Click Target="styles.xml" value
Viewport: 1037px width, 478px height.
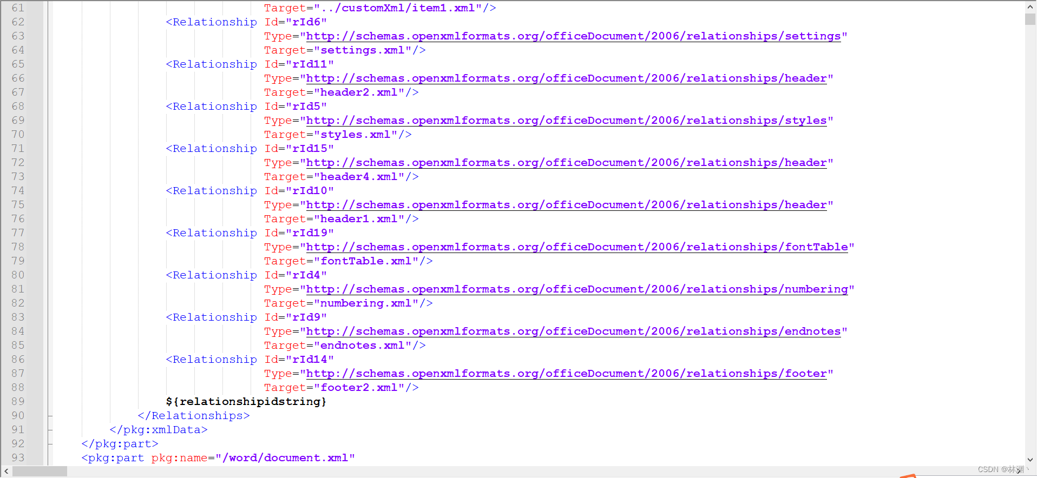(356, 135)
